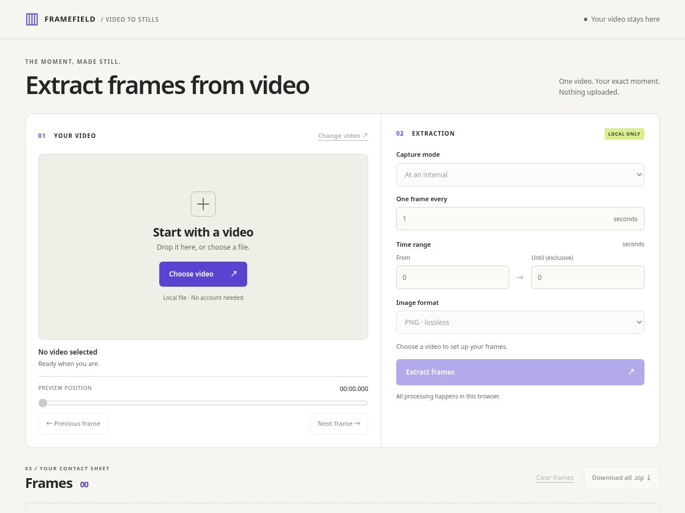This screenshot has width=685, height=513.
Task: Click Choose a video to set up text
Action: pyautogui.click(x=452, y=347)
